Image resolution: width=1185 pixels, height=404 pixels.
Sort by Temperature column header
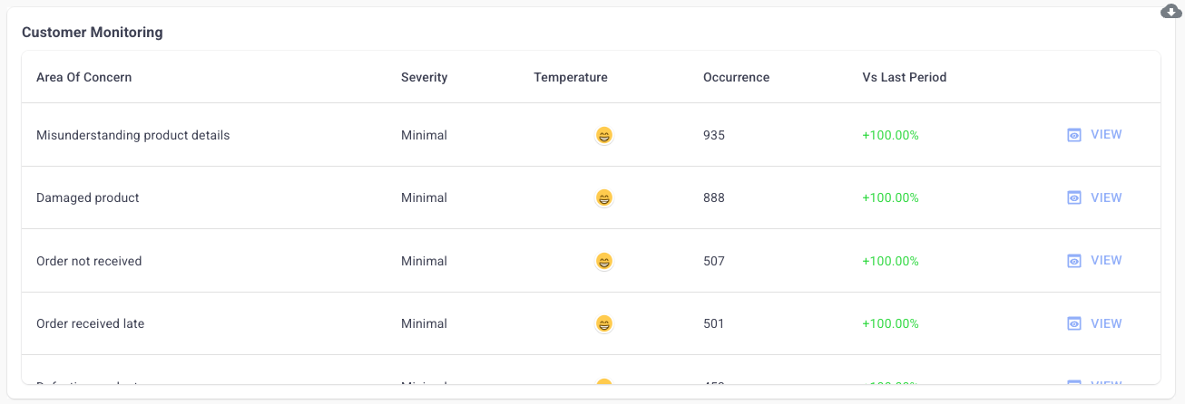[x=571, y=77]
